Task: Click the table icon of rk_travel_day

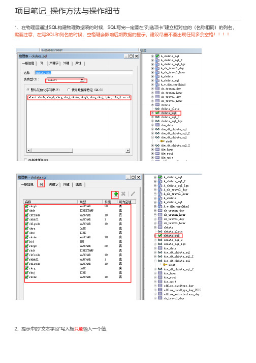Action: click(x=160, y=298)
